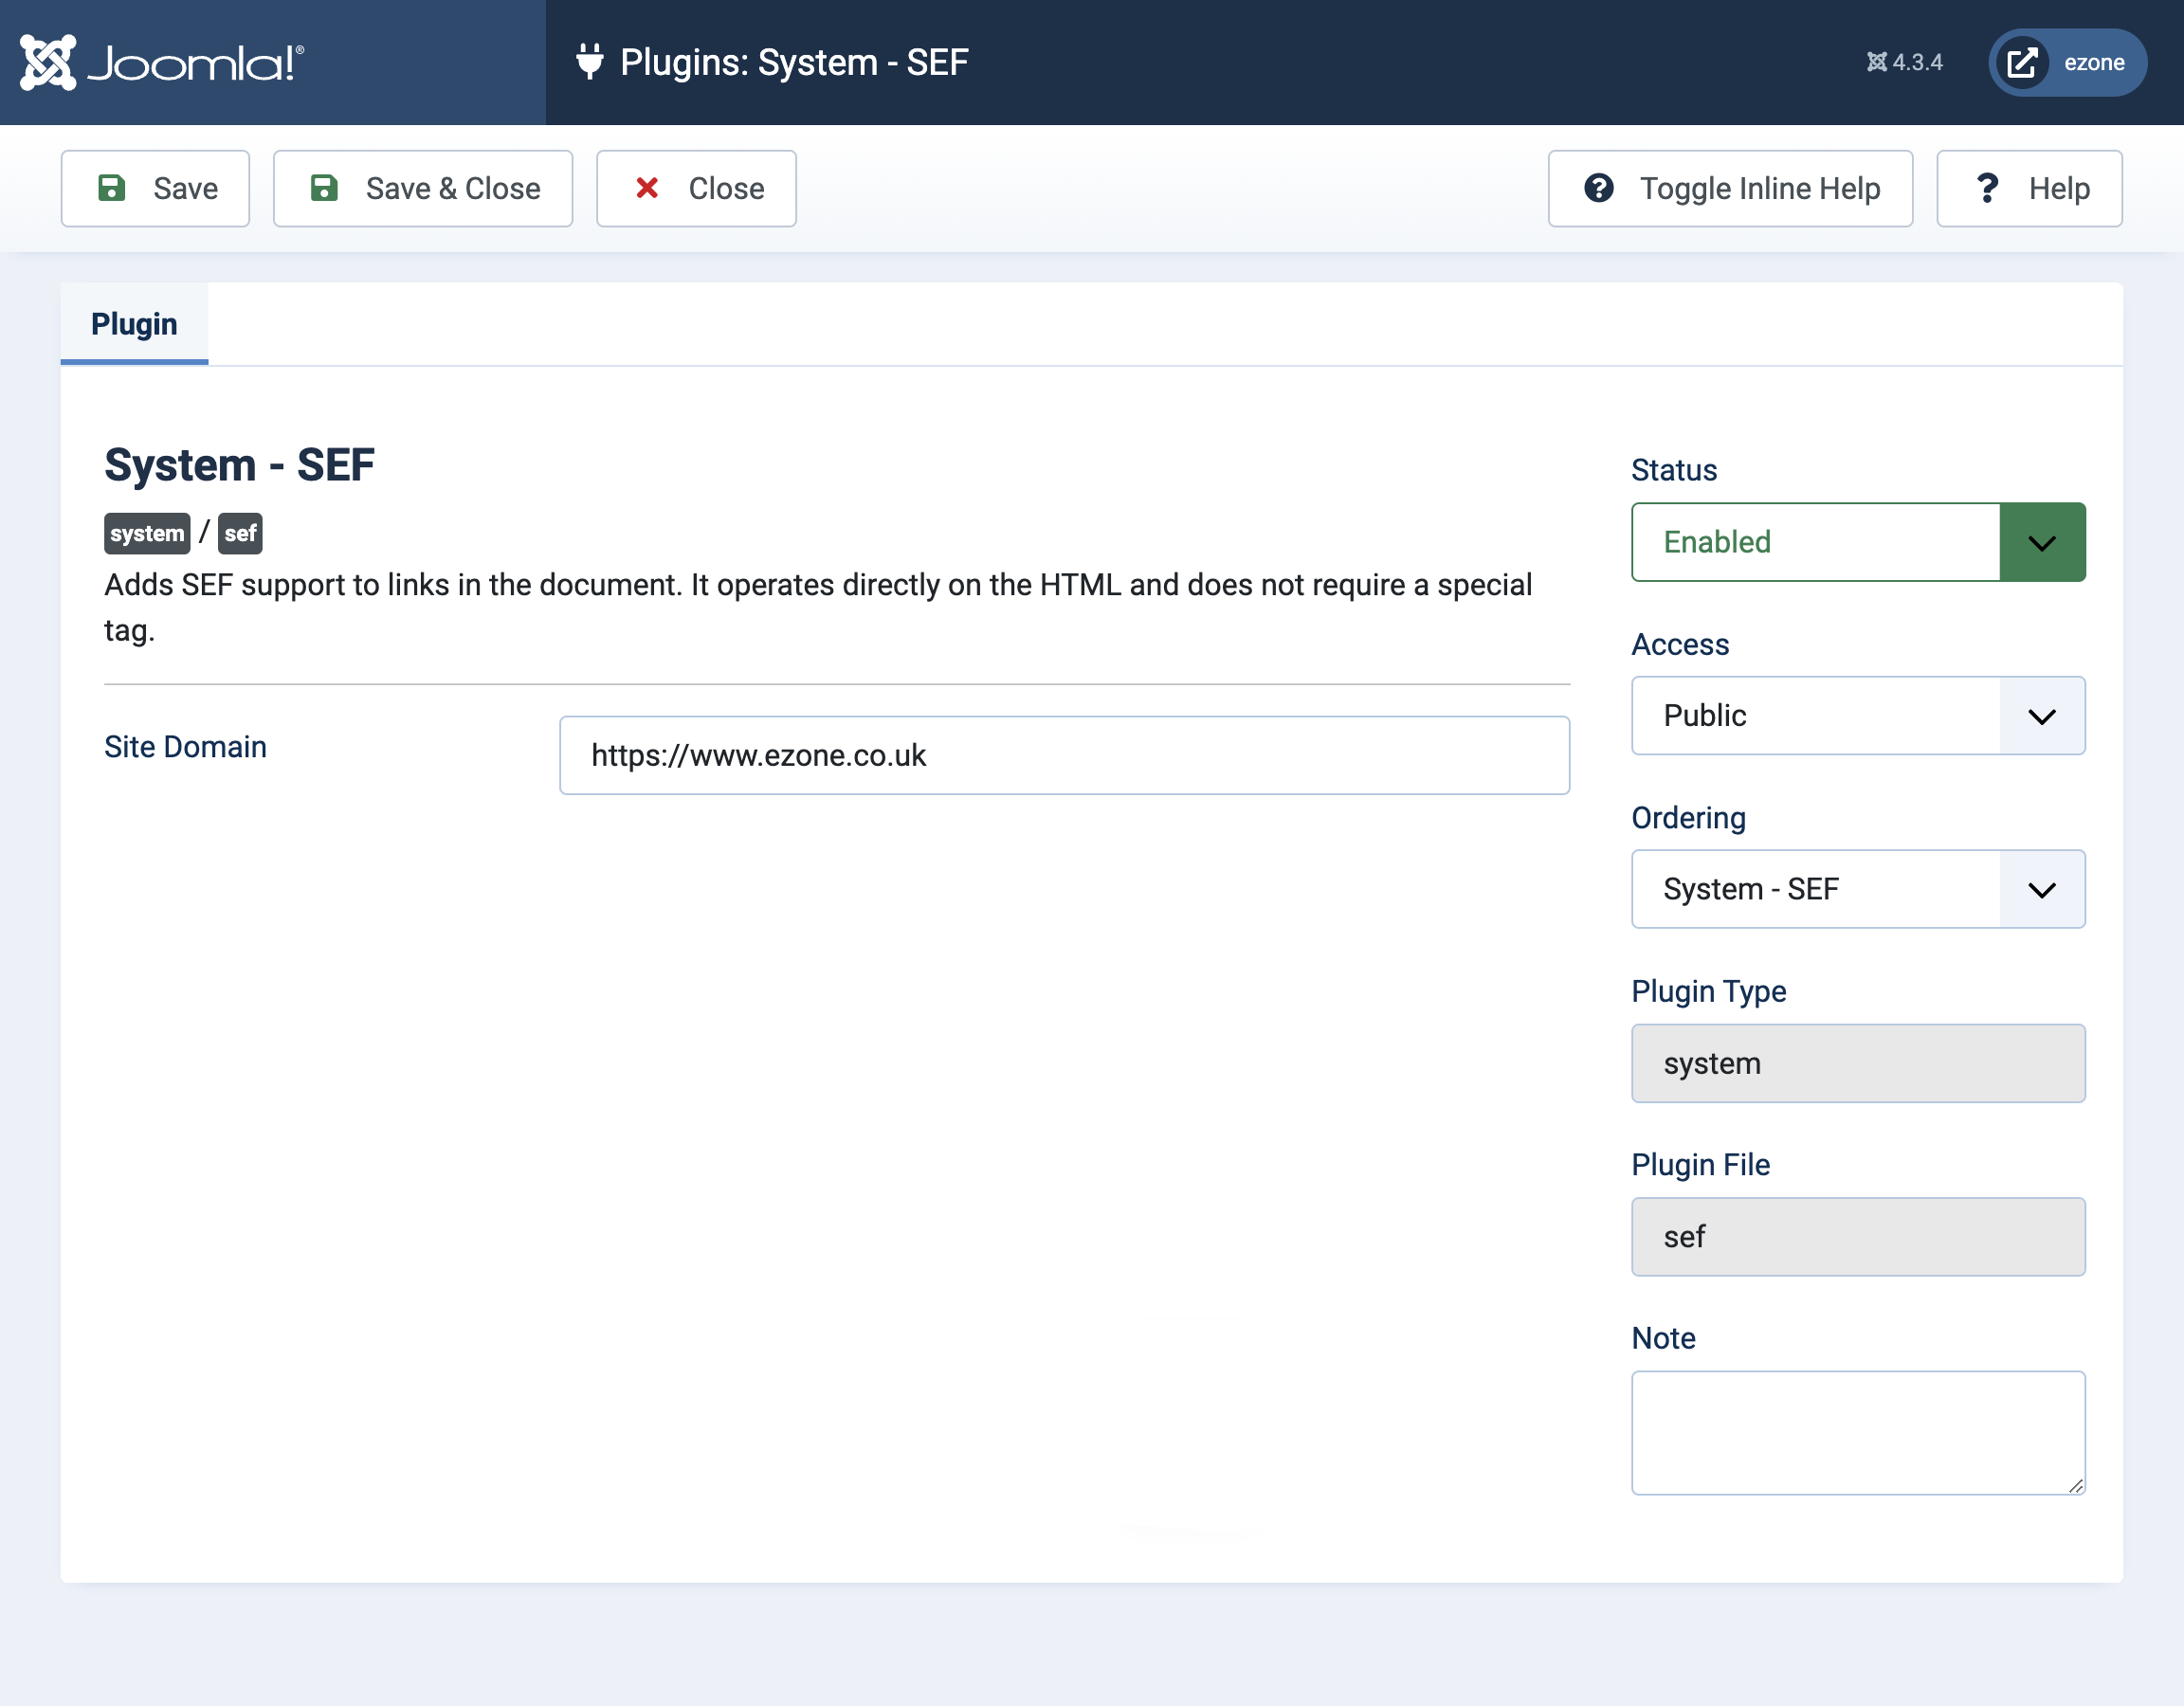Click the red X icon on Close button
Screen dimensions: 2184x1706
(648, 188)
